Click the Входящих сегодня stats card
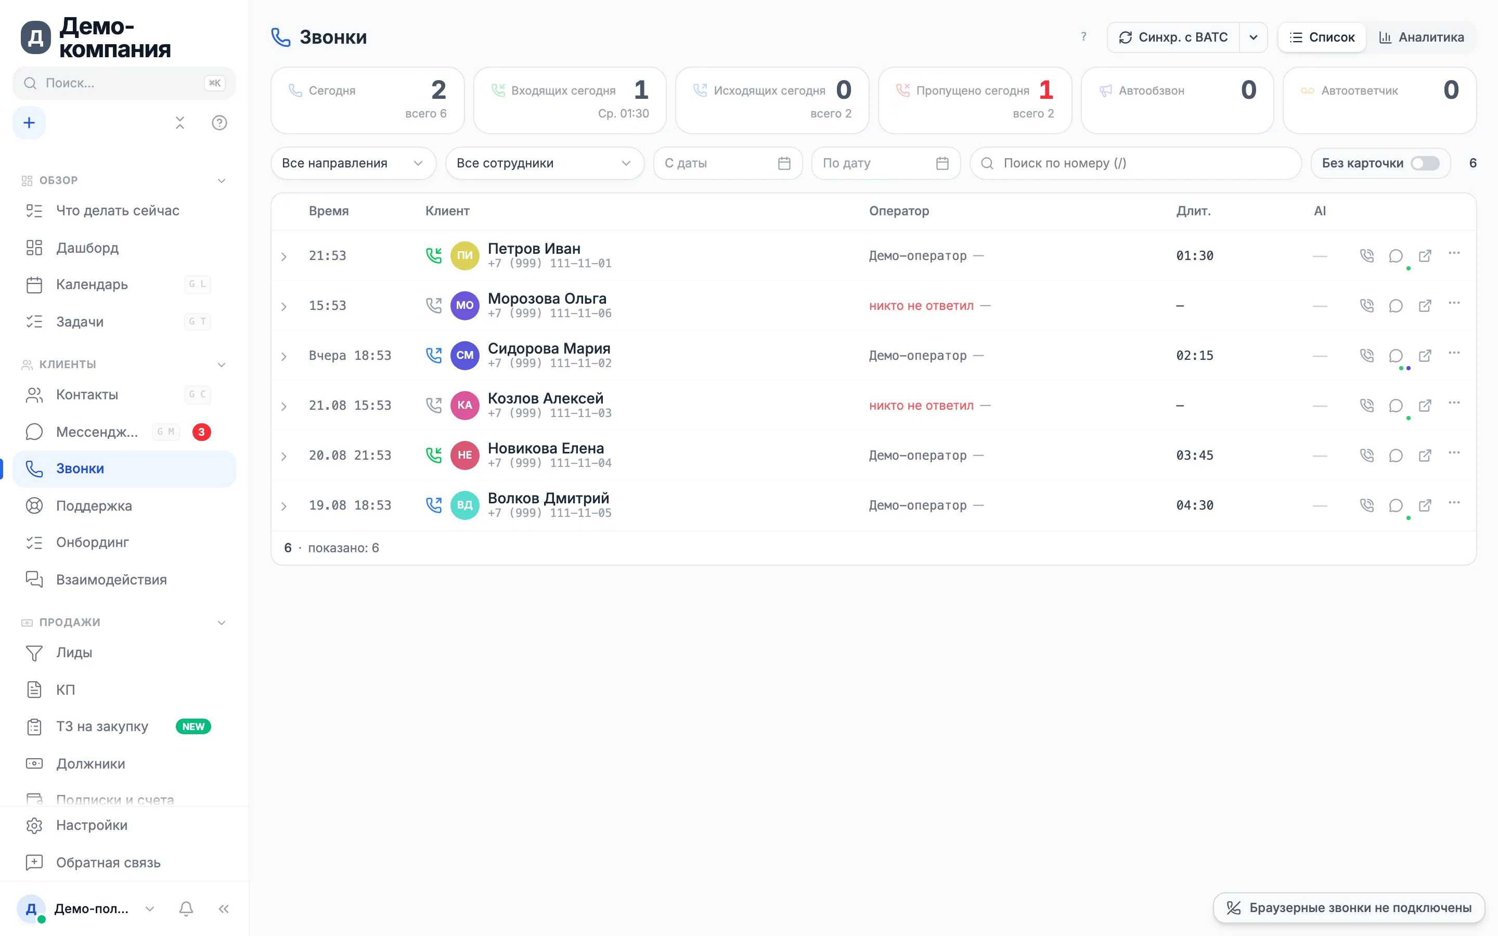This screenshot has width=1498, height=936. (570, 100)
